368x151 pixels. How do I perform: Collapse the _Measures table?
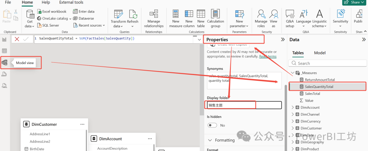pyautogui.click(x=292, y=73)
